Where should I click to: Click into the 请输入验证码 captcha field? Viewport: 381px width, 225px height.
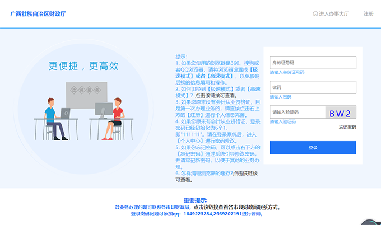pyautogui.click(x=297, y=112)
